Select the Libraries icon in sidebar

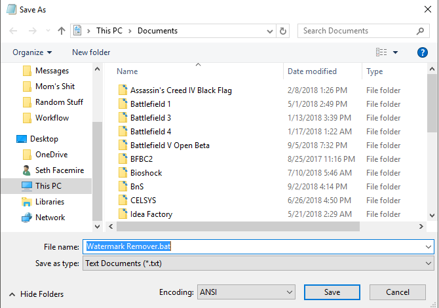tap(27, 202)
